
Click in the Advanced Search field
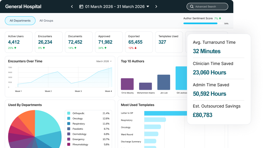click(210, 6)
